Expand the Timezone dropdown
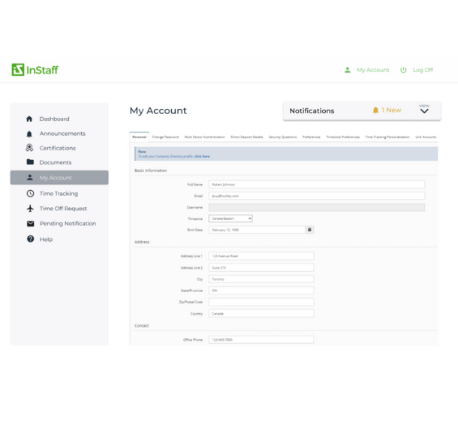 point(231,218)
